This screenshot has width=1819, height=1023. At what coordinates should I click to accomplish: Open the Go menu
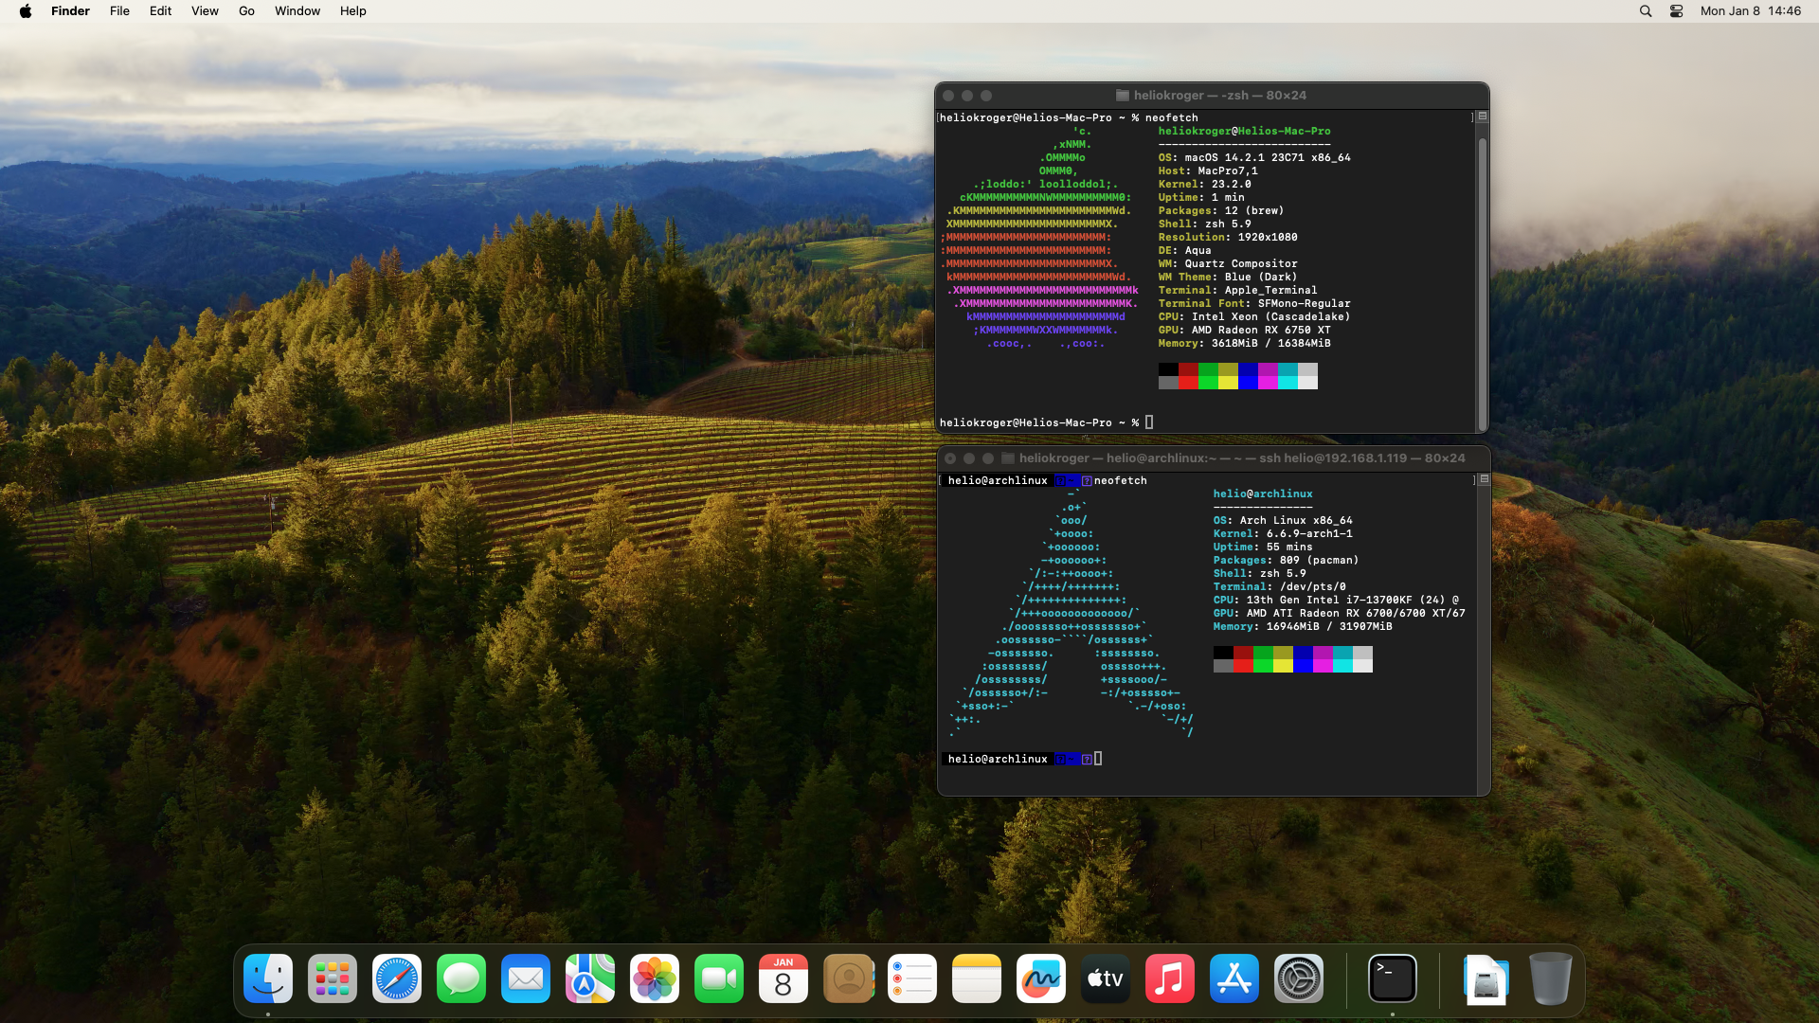pos(246,11)
